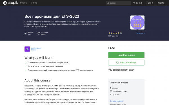The width and height of the screenshot is (169, 105).
Task: Click the 395 learners text
Action: point(113,36)
